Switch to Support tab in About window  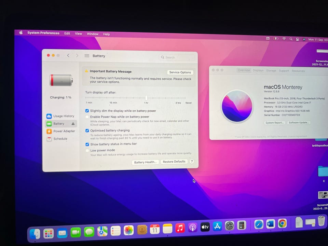coord(284,71)
